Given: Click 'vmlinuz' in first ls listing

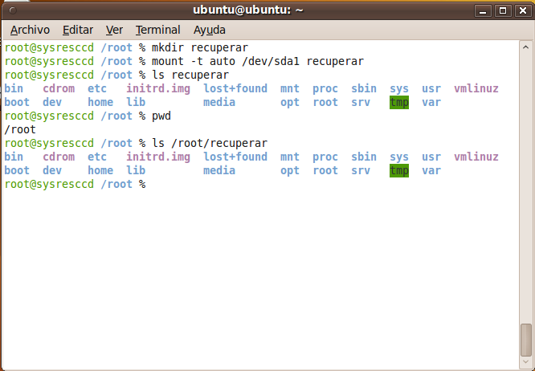Looking at the screenshot, I should [x=476, y=88].
